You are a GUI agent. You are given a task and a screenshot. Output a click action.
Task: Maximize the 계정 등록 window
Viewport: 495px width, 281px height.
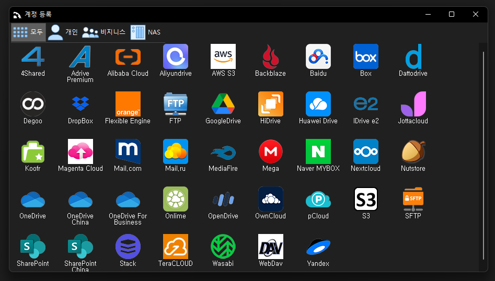[x=452, y=14]
